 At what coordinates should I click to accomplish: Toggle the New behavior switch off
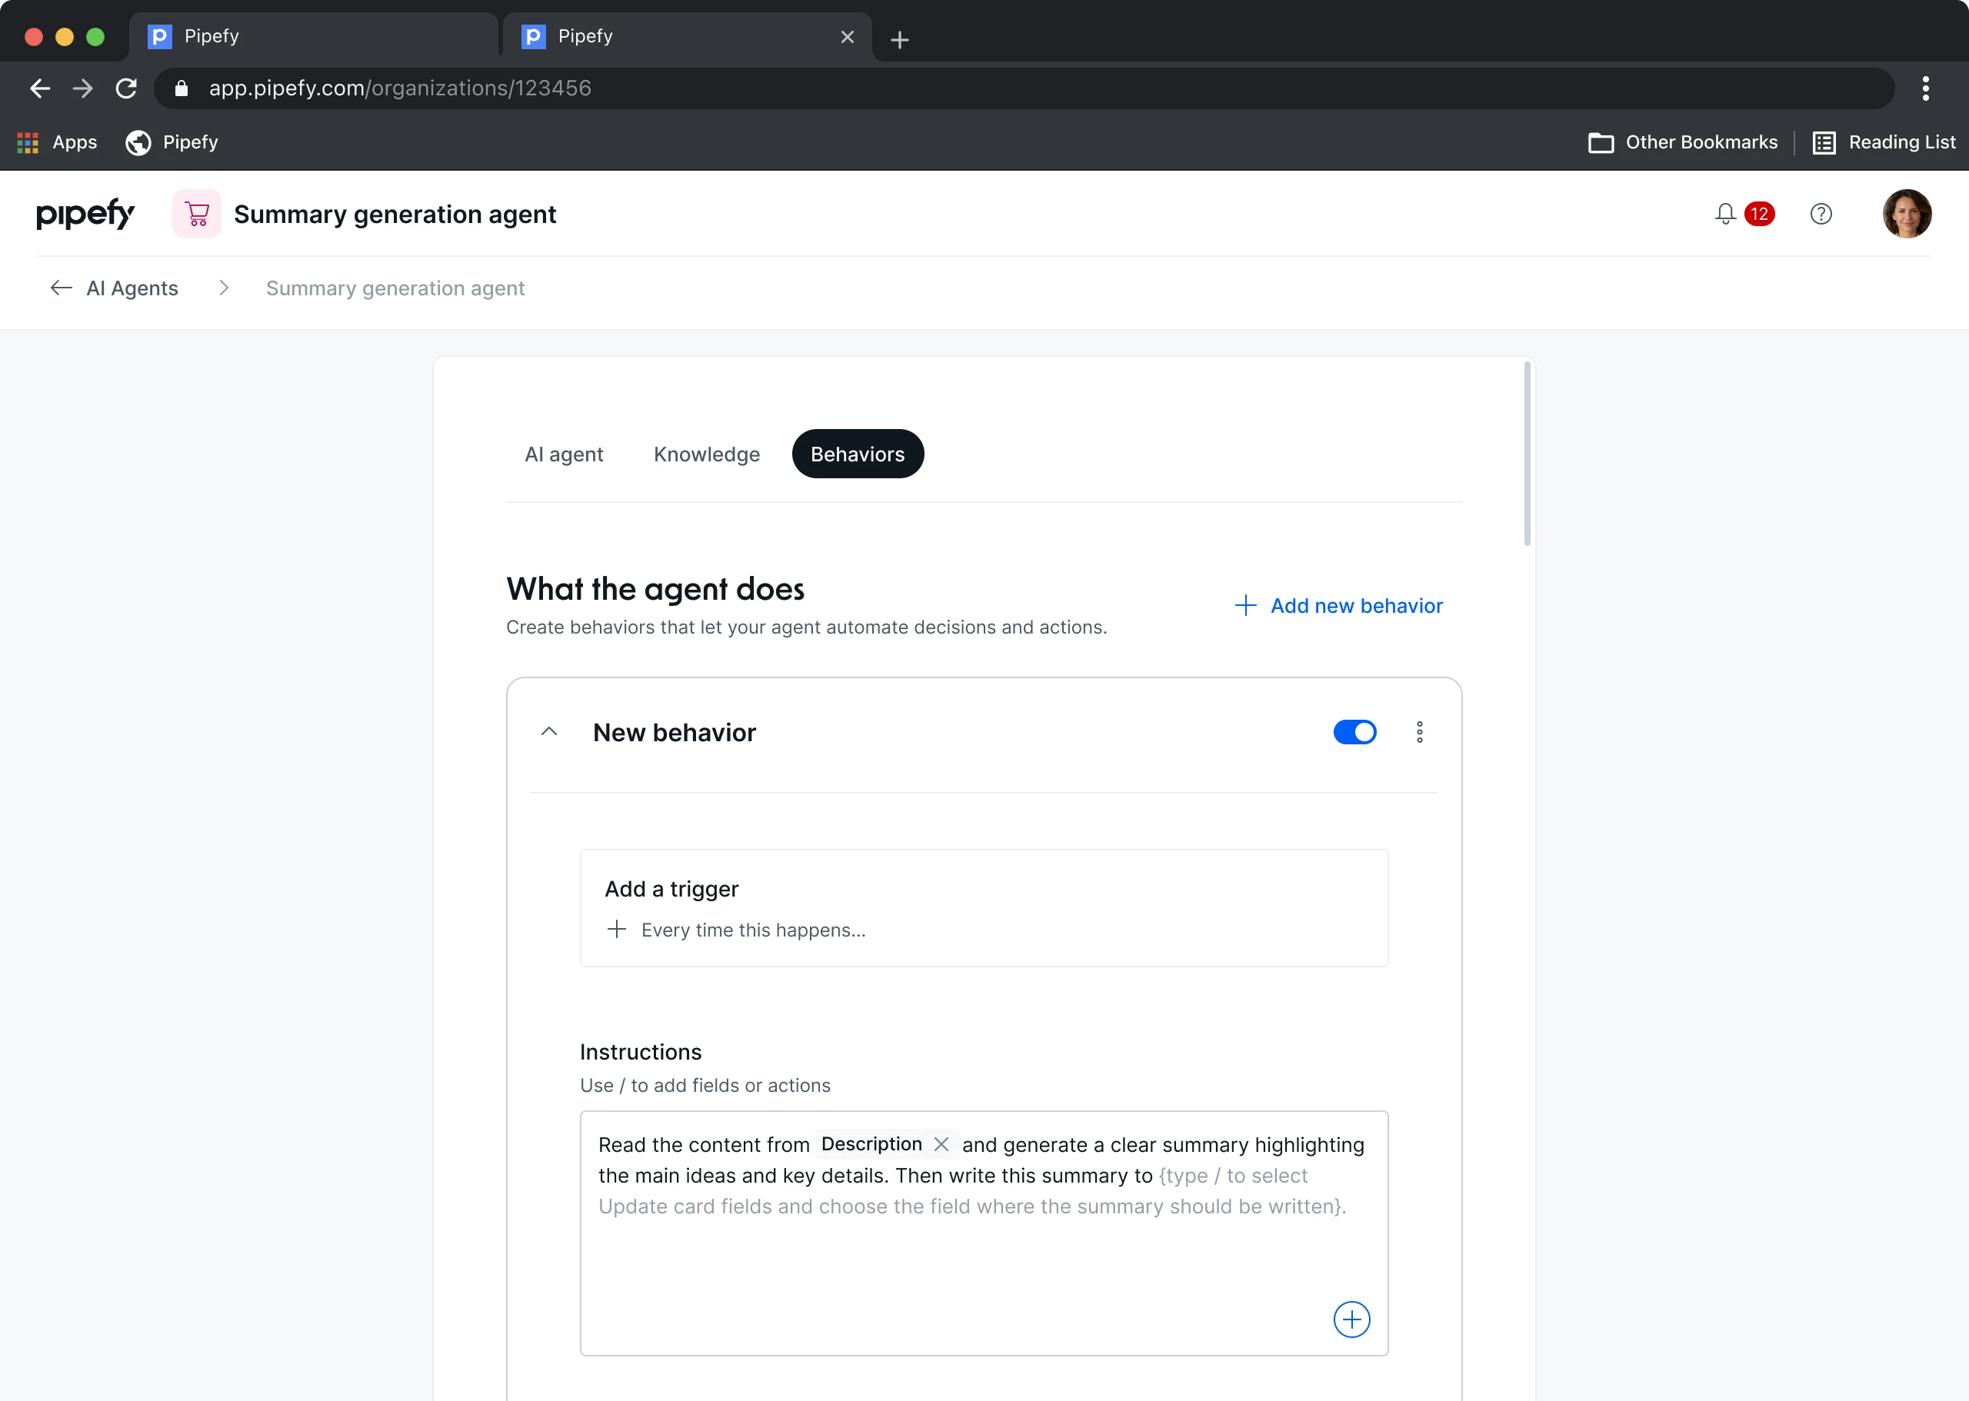[x=1354, y=733]
